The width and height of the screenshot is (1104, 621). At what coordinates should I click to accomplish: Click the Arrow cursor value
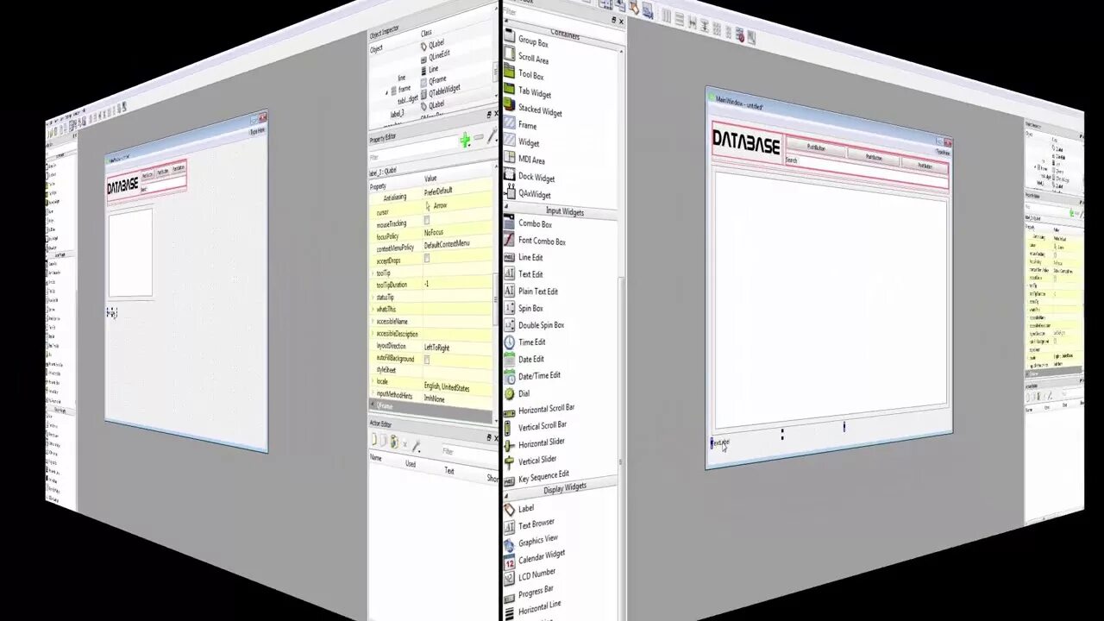coord(440,205)
